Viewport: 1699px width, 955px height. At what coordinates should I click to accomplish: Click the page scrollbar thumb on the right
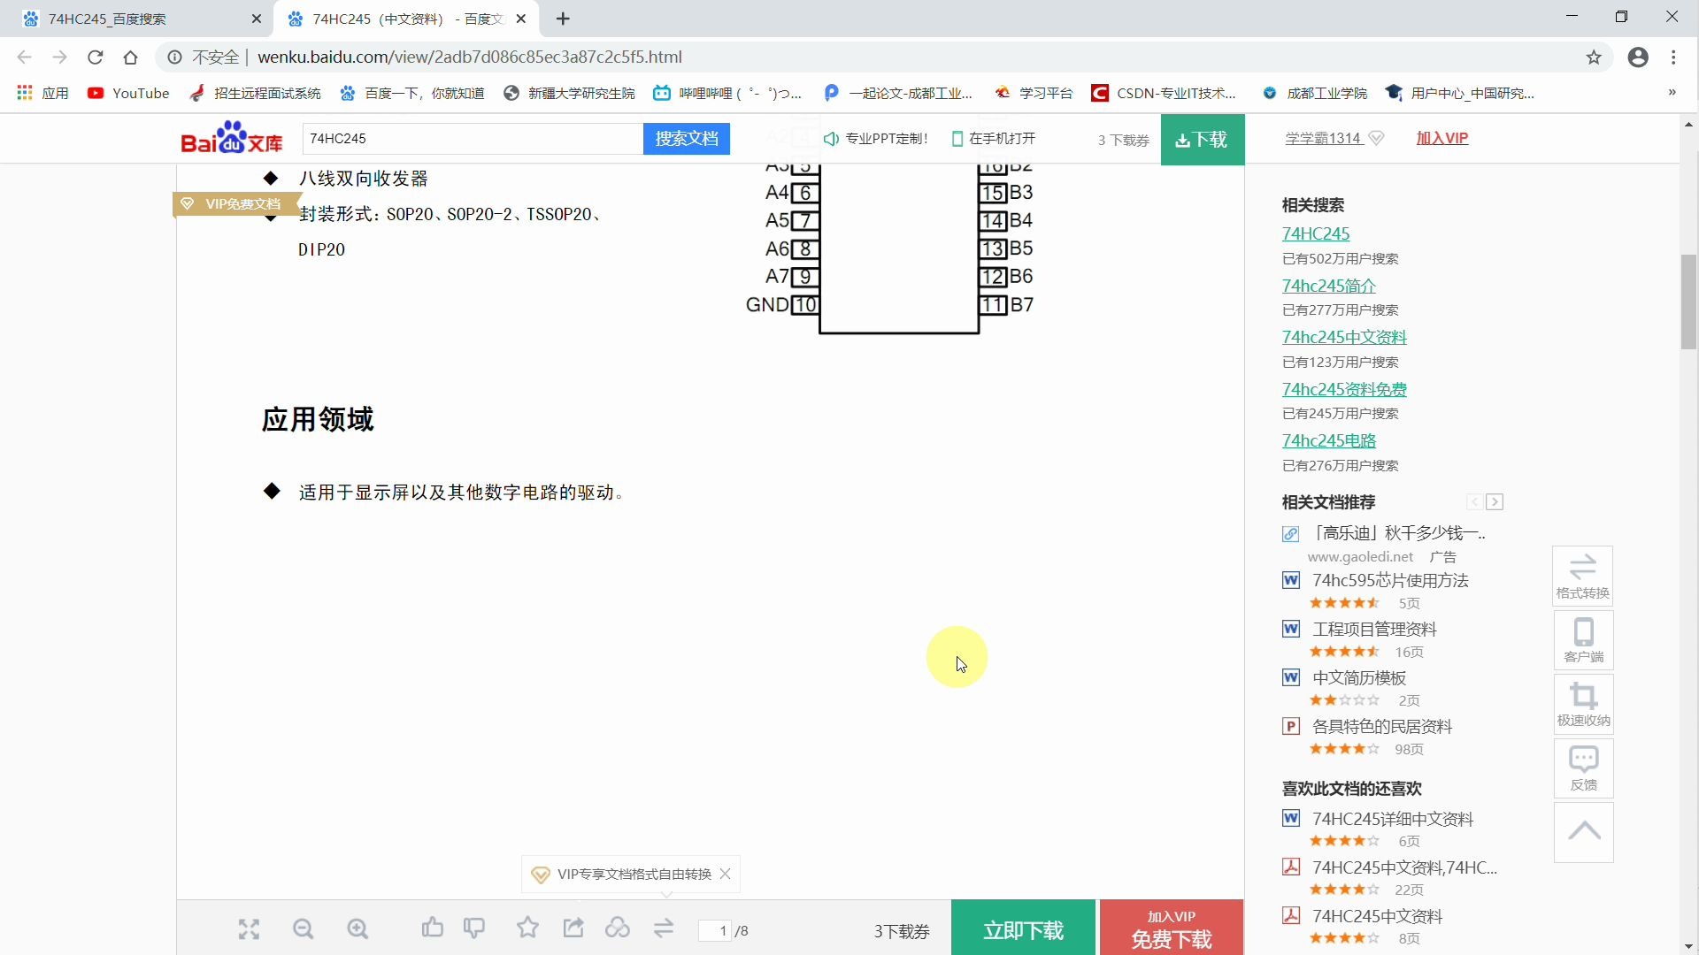tap(1688, 302)
